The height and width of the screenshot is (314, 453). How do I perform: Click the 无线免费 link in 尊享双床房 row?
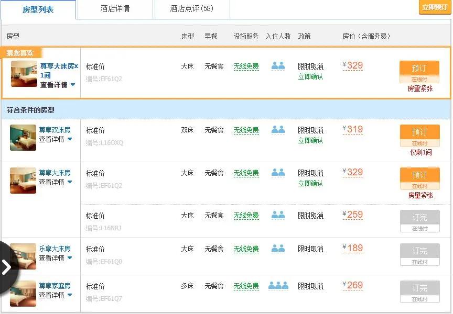coord(246,130)
